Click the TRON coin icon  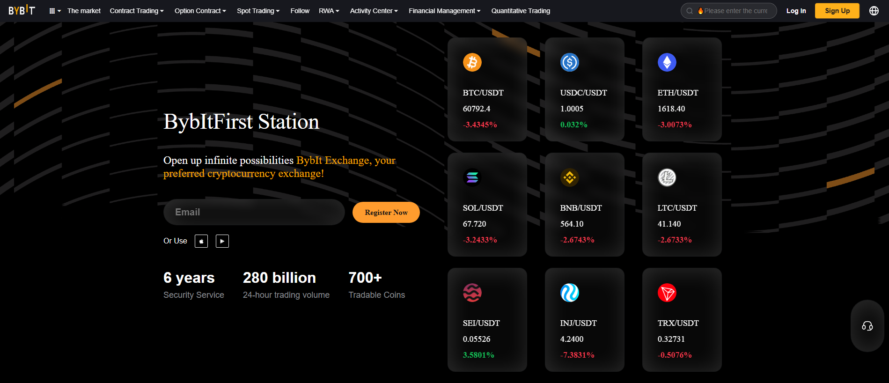click(x=667, y=293)
